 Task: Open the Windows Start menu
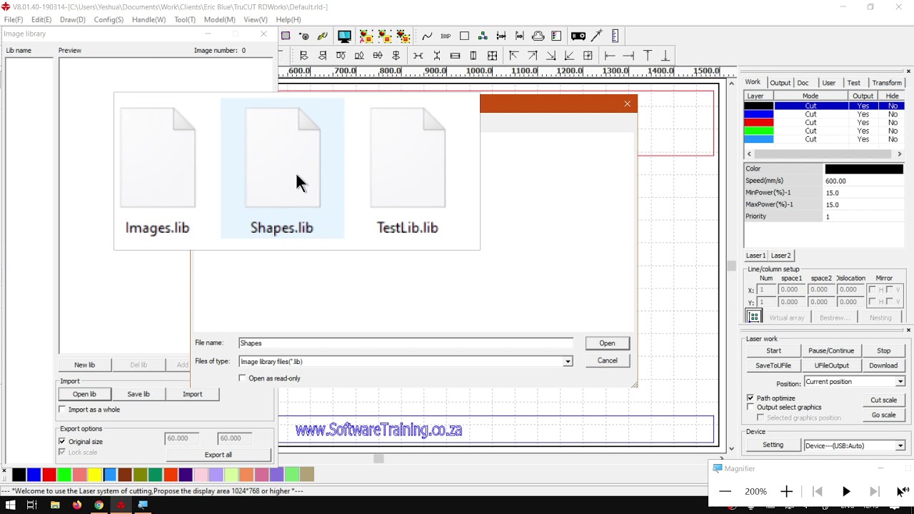(11, 505)
